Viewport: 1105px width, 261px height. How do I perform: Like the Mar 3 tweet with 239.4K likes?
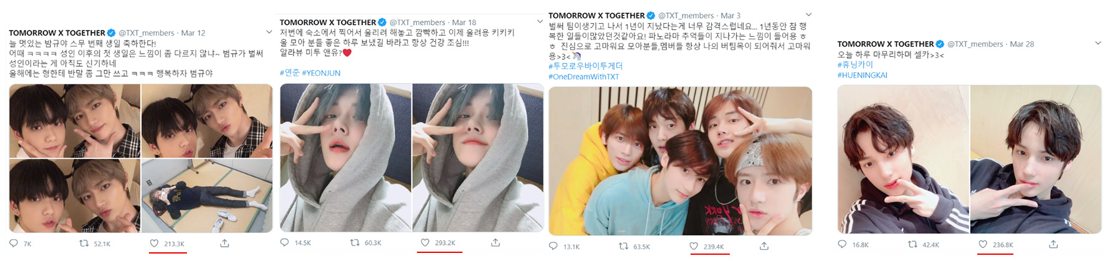[x=694, y=246]
